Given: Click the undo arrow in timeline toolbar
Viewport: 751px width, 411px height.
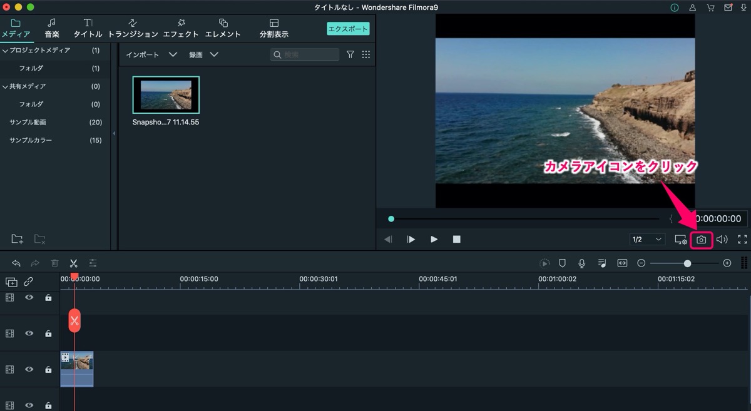Looking at the screenshot, I should [x=16, y=263].
